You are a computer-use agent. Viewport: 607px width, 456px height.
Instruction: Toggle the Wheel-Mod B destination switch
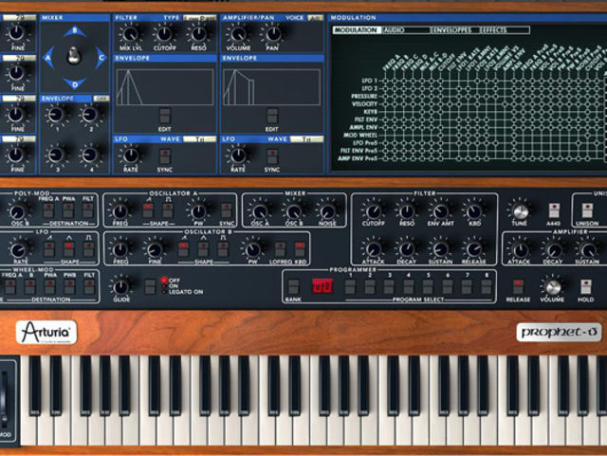click(30, 286)
